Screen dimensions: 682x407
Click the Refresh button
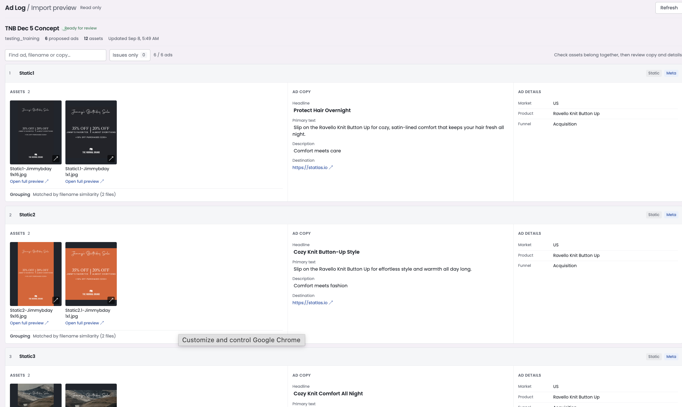(x=669, y=8)
